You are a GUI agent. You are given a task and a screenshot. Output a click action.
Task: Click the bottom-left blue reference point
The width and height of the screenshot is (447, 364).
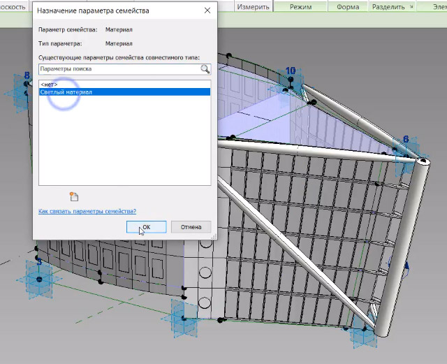click(39, 277)
